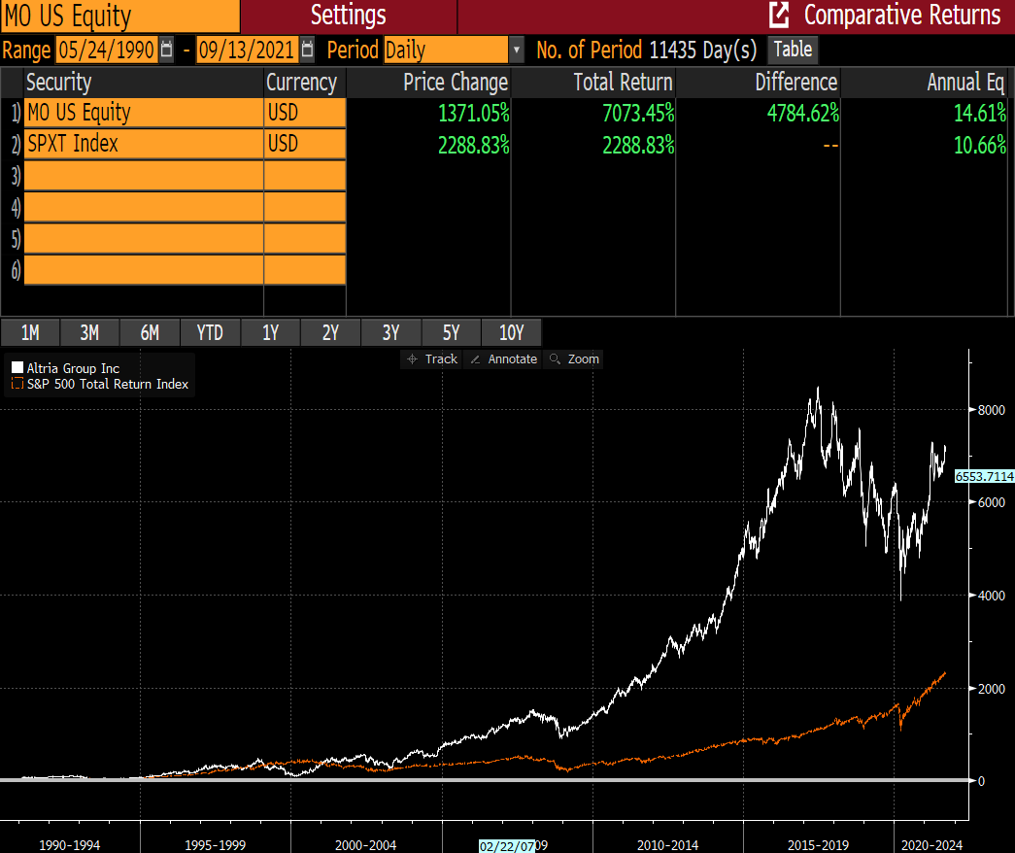Viewport: 1015px width, 853px height.
Task: Toggle S&P 500 Total Return legend swatch
Action: [x=17, y=384]
